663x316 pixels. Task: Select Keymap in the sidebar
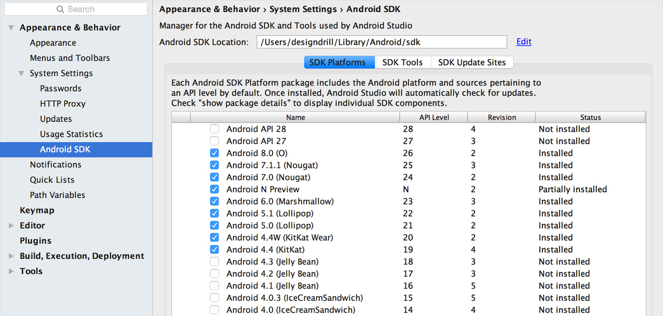[x=37, y=210]
